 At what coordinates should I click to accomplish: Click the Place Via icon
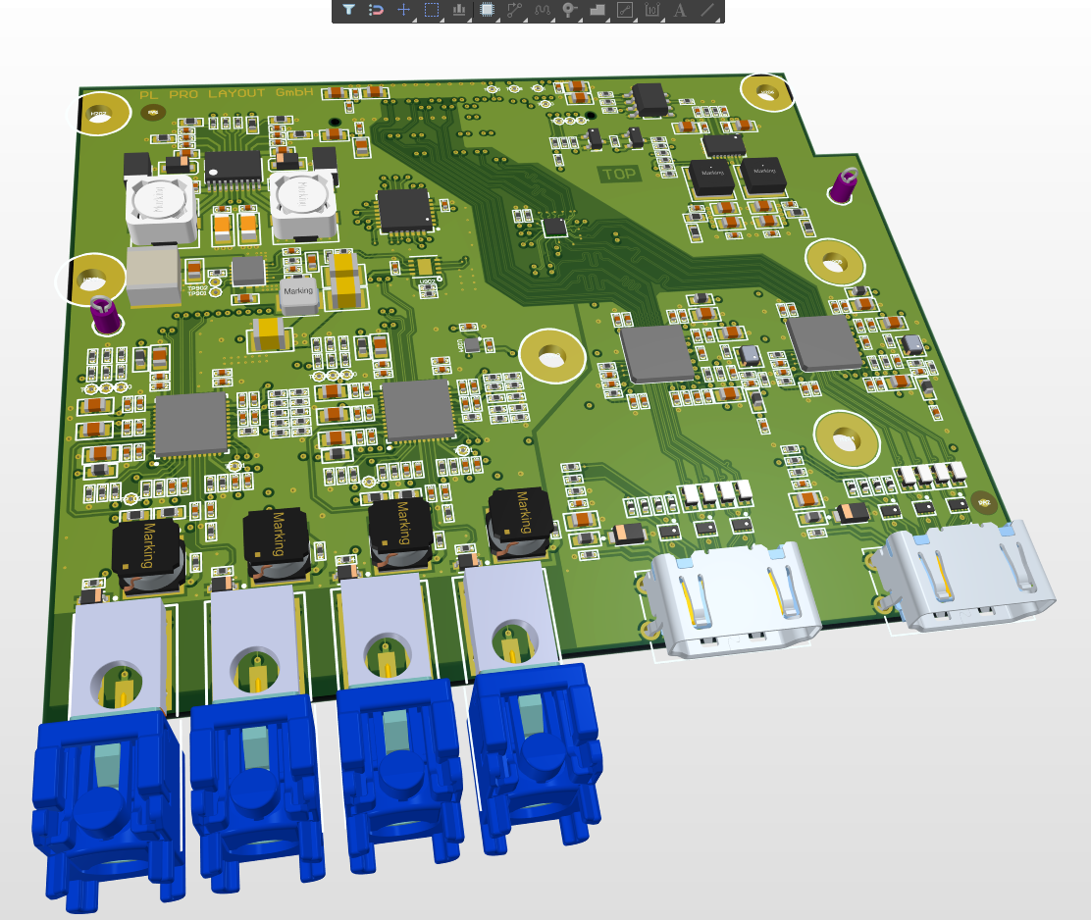pyautogui.click(x=570, y=10)
